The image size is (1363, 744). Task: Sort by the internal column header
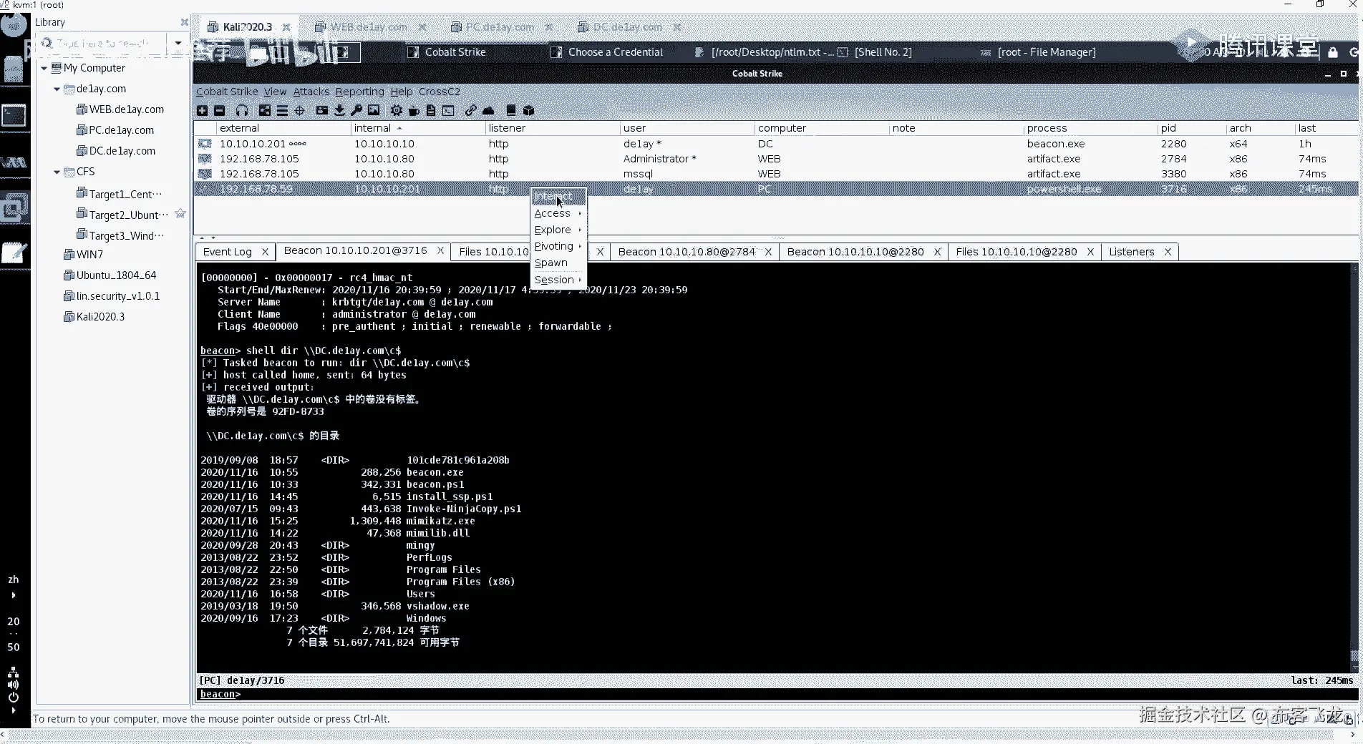pyautogui.click(x=417, y=128)
